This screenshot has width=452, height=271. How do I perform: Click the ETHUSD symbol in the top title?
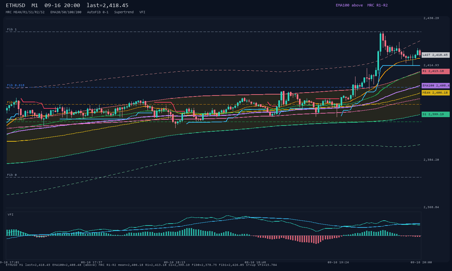(x=16, y=5)
